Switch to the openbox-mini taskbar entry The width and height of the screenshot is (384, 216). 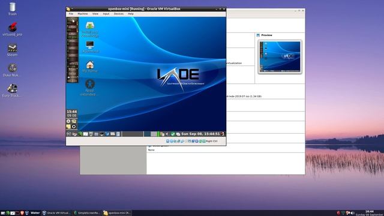pos(117,213)
